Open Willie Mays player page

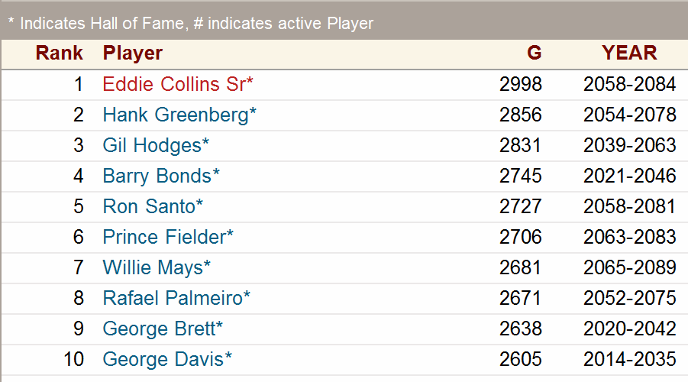click(x=153, y=267)
